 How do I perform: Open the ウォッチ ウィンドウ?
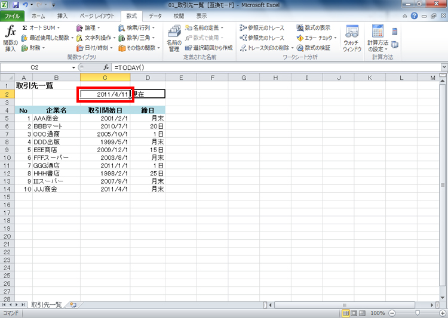352,39
